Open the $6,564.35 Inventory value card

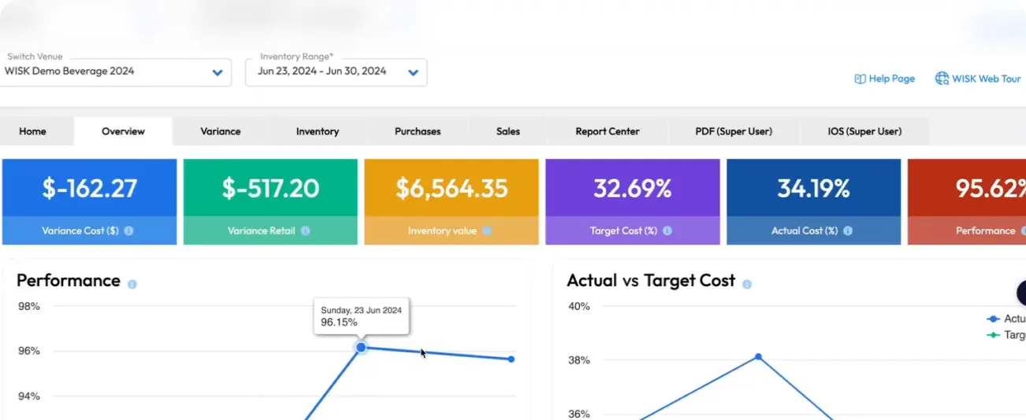(452, 202)
